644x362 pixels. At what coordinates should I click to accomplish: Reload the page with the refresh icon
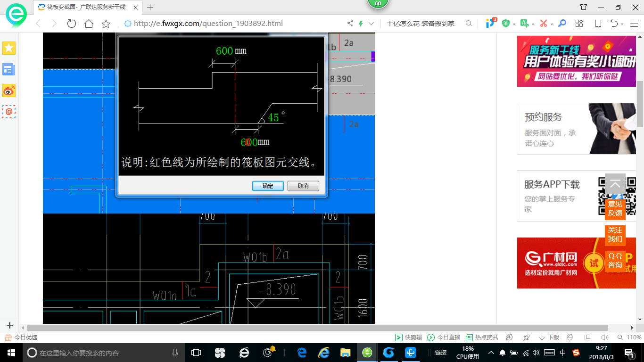[x=72, y=24]
